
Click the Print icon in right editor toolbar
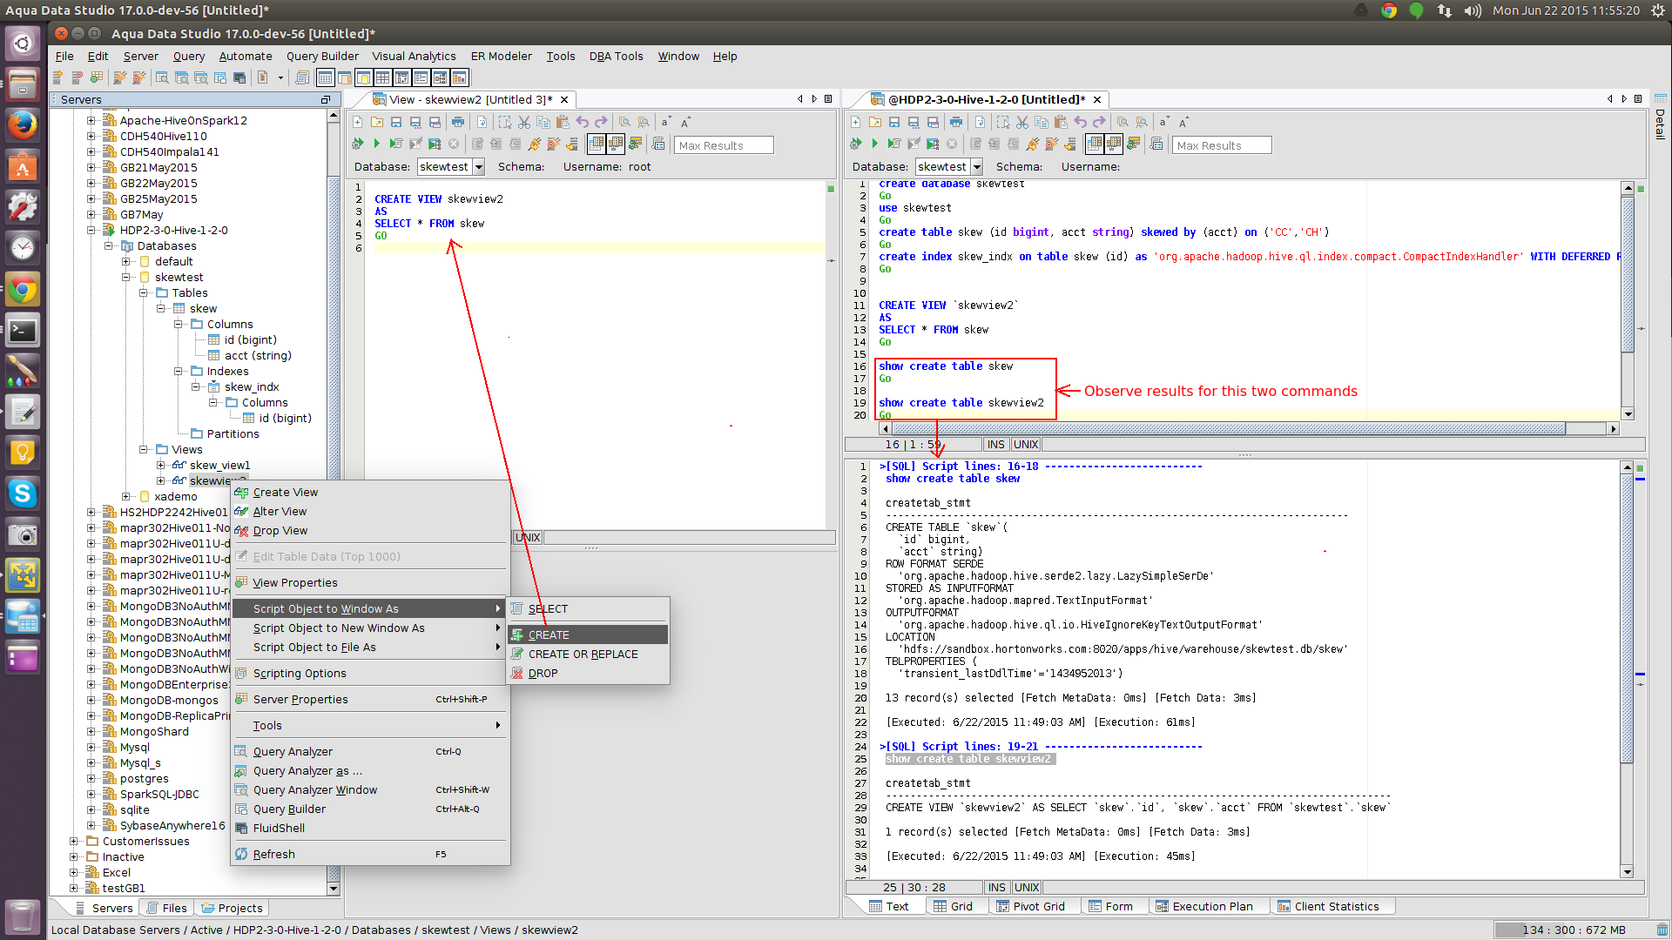point(956,123)
